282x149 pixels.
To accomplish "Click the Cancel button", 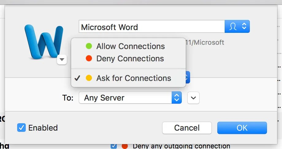I will [x=187, y=128].
